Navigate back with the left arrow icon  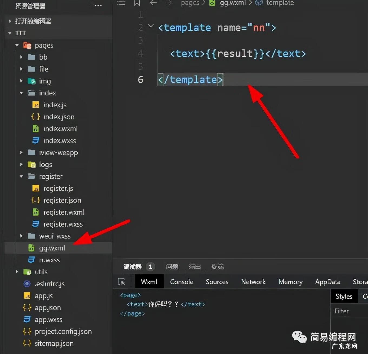click(x=153, y=3)
